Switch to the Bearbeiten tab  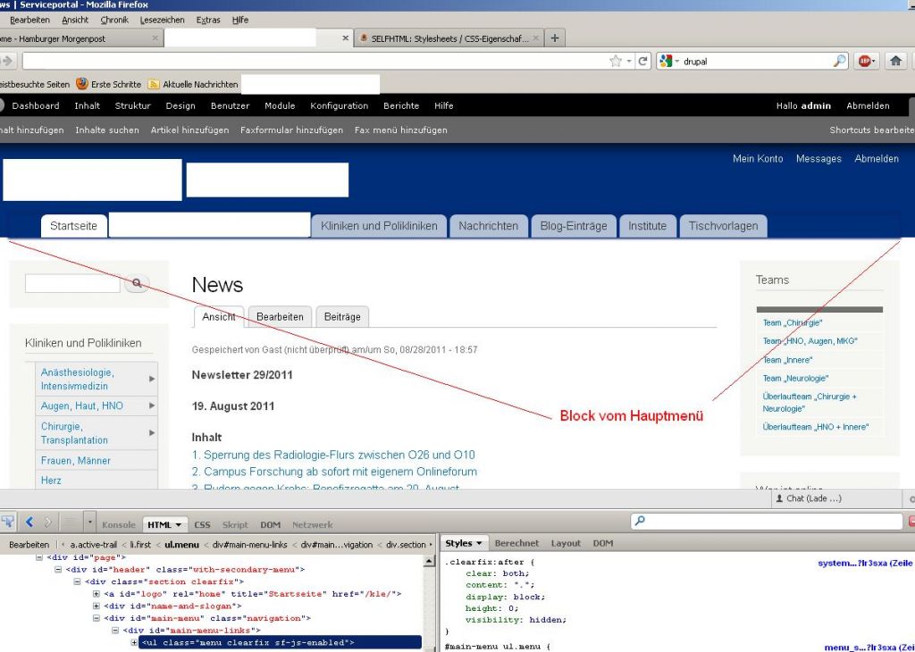click(280, 316)
